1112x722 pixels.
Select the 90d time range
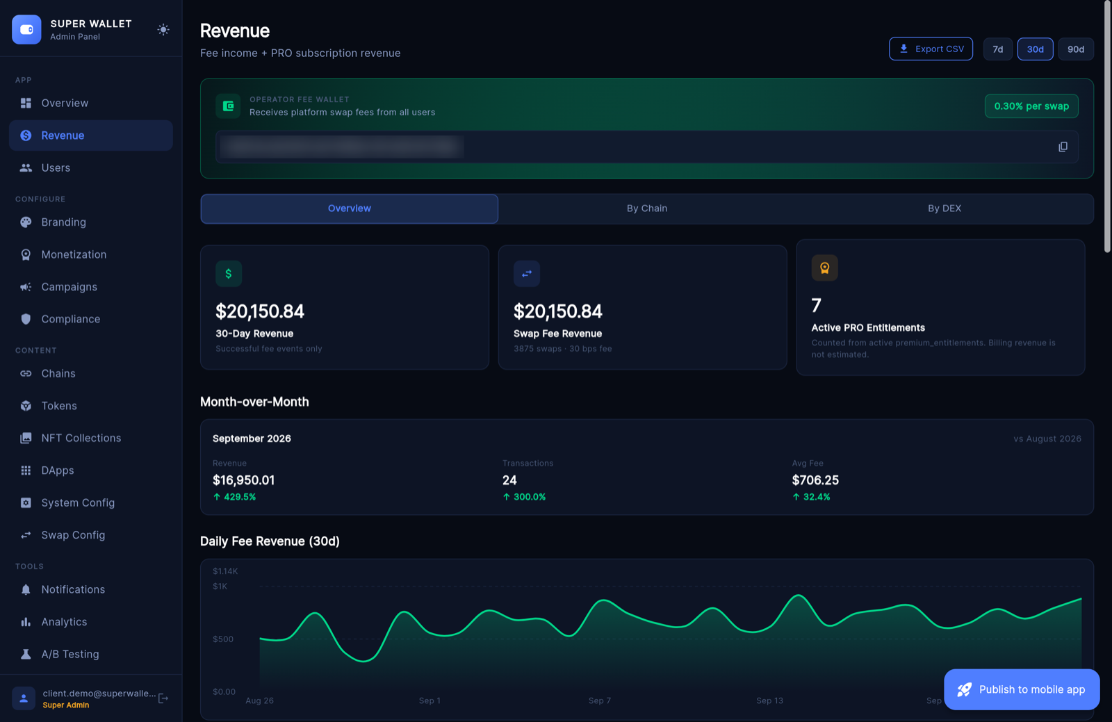pos(1076,49)
